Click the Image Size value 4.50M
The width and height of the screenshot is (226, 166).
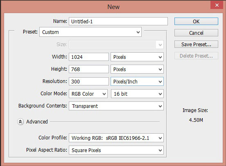point(196,120)
